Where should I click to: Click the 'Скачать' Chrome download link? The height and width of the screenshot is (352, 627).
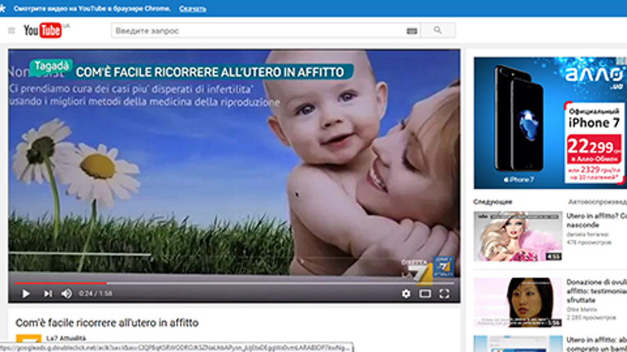coord(192,8)
